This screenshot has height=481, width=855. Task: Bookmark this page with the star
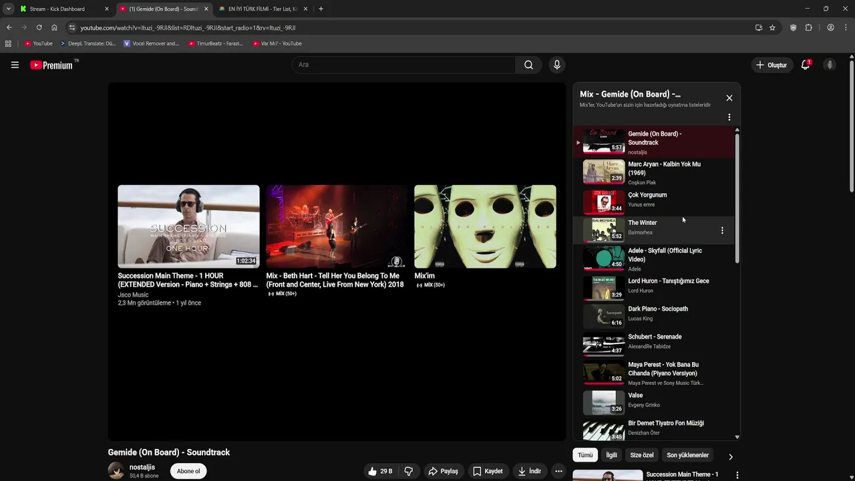point(772,27)
